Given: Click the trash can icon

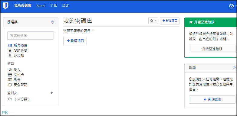Looking at the screenshot, I should [10, 56].
